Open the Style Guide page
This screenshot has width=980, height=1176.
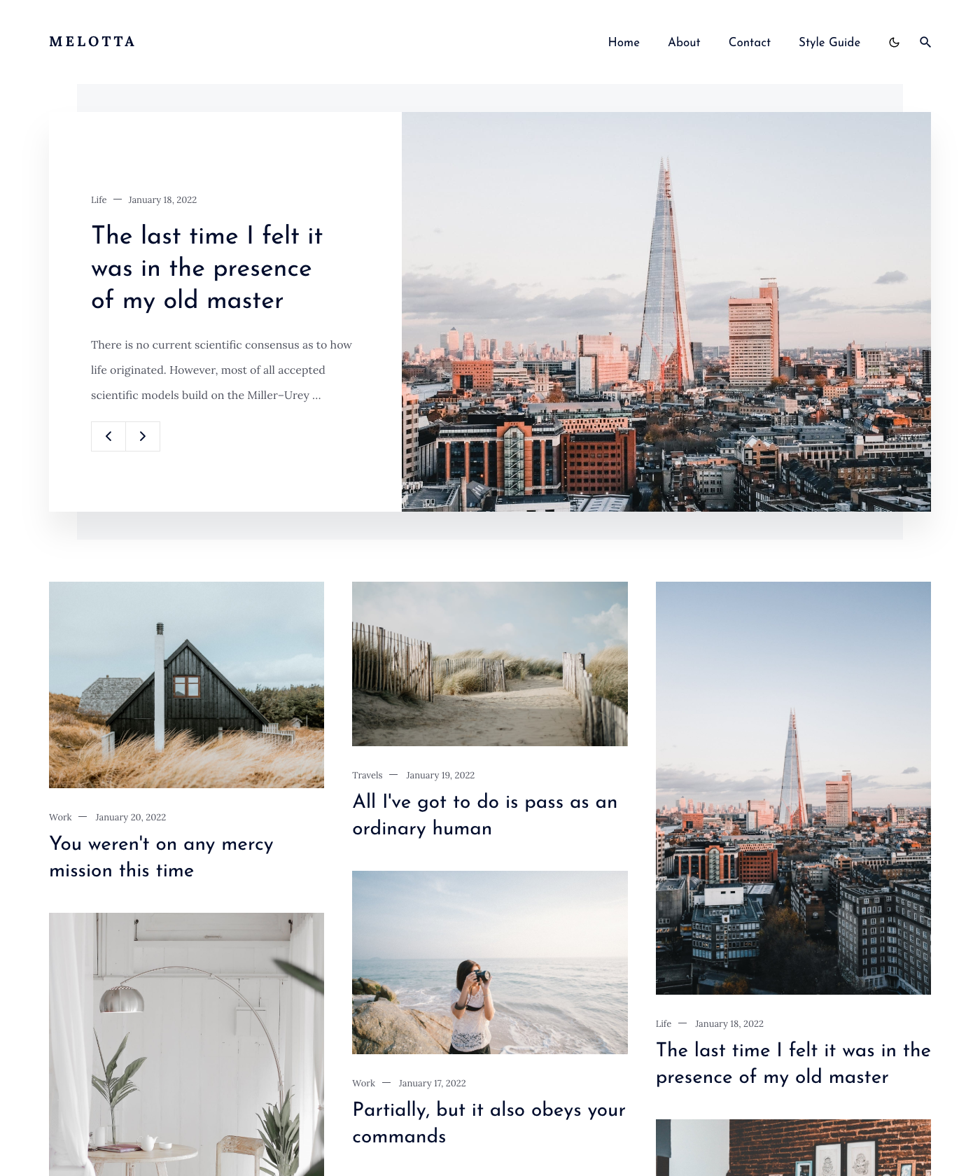[829, 42]
